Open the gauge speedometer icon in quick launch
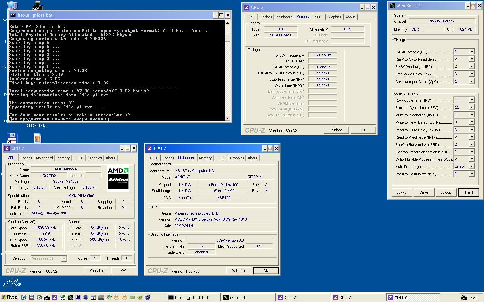The image size is (484, 302). 39,297
